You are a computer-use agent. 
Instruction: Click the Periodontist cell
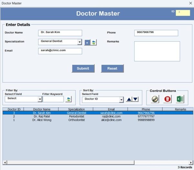point(77,117)
